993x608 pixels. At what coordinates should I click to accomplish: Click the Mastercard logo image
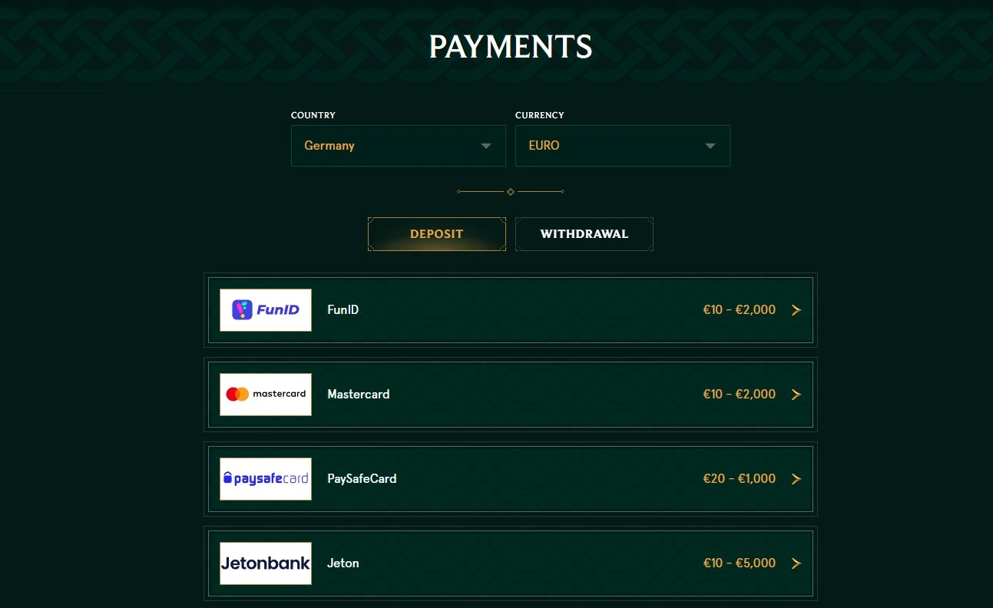[x=266, y=395]
